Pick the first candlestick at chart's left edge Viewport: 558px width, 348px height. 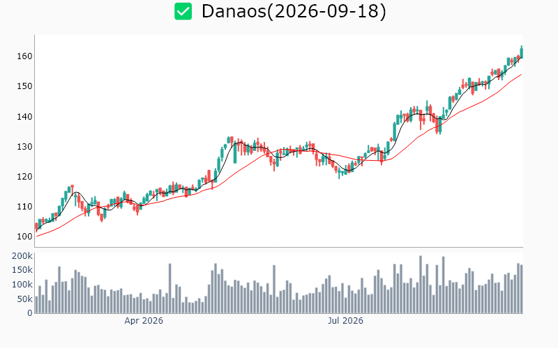36,228
